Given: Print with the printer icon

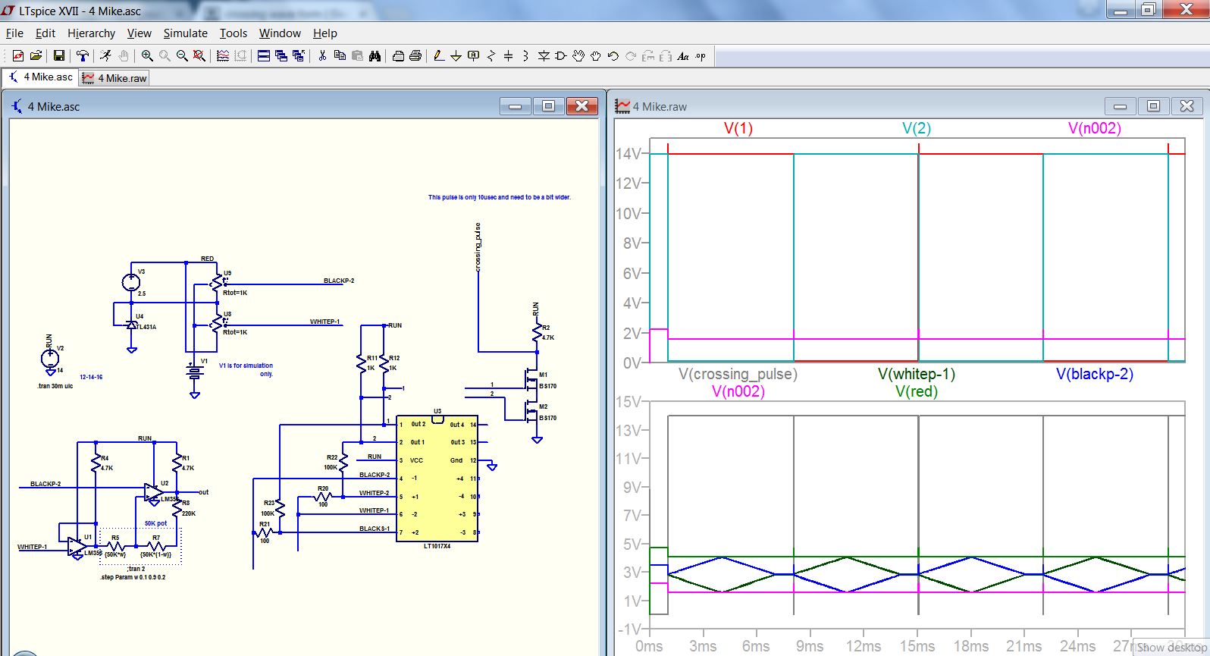Looking at the screenshot, I should (x=415, y=55).
